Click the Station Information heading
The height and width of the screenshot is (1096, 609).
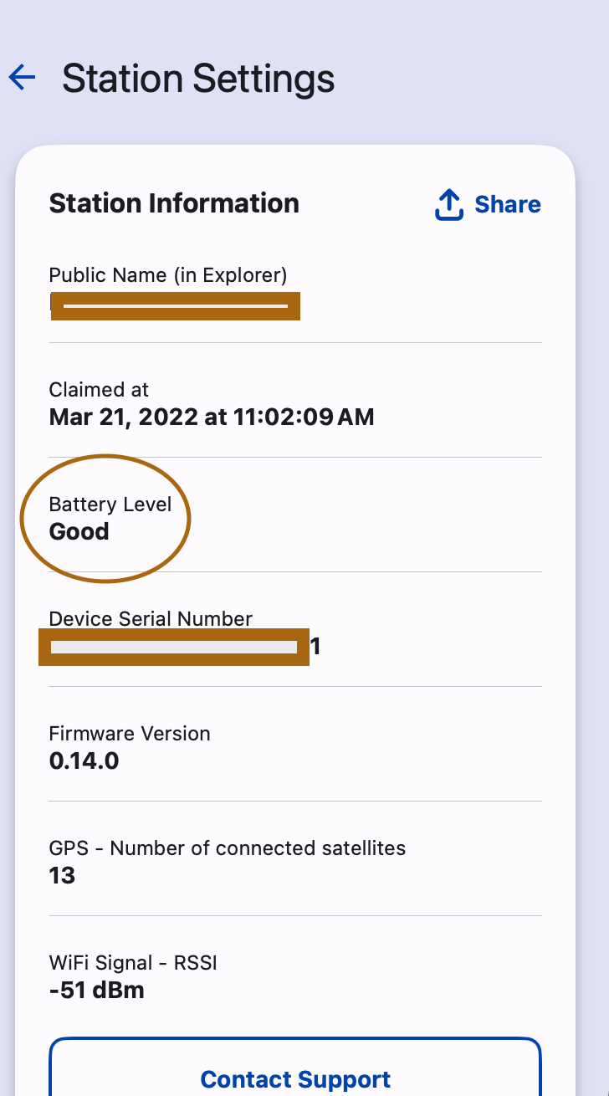(x=174, y=203)
